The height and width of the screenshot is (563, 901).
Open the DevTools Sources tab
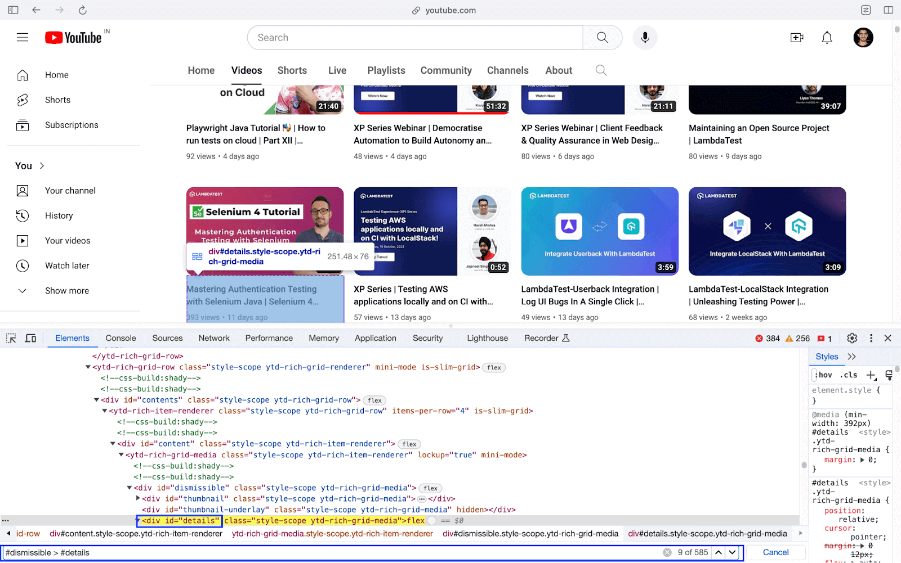(167, 338)
